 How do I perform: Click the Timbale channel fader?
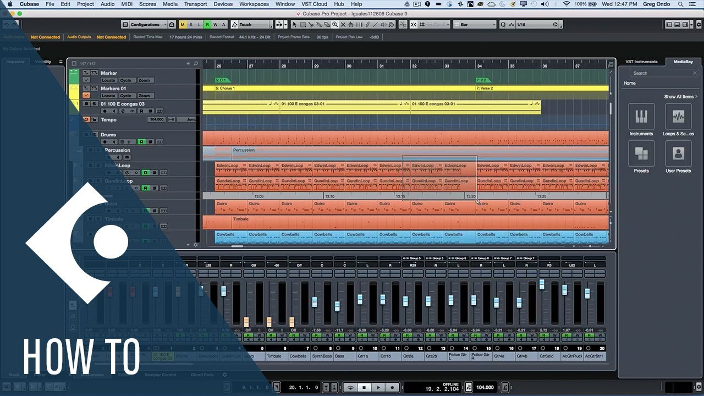(x=269, y=322)
